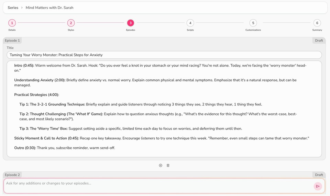Click the breadcrumb chevron separator
Screen dimensions: 330x196
22,8
